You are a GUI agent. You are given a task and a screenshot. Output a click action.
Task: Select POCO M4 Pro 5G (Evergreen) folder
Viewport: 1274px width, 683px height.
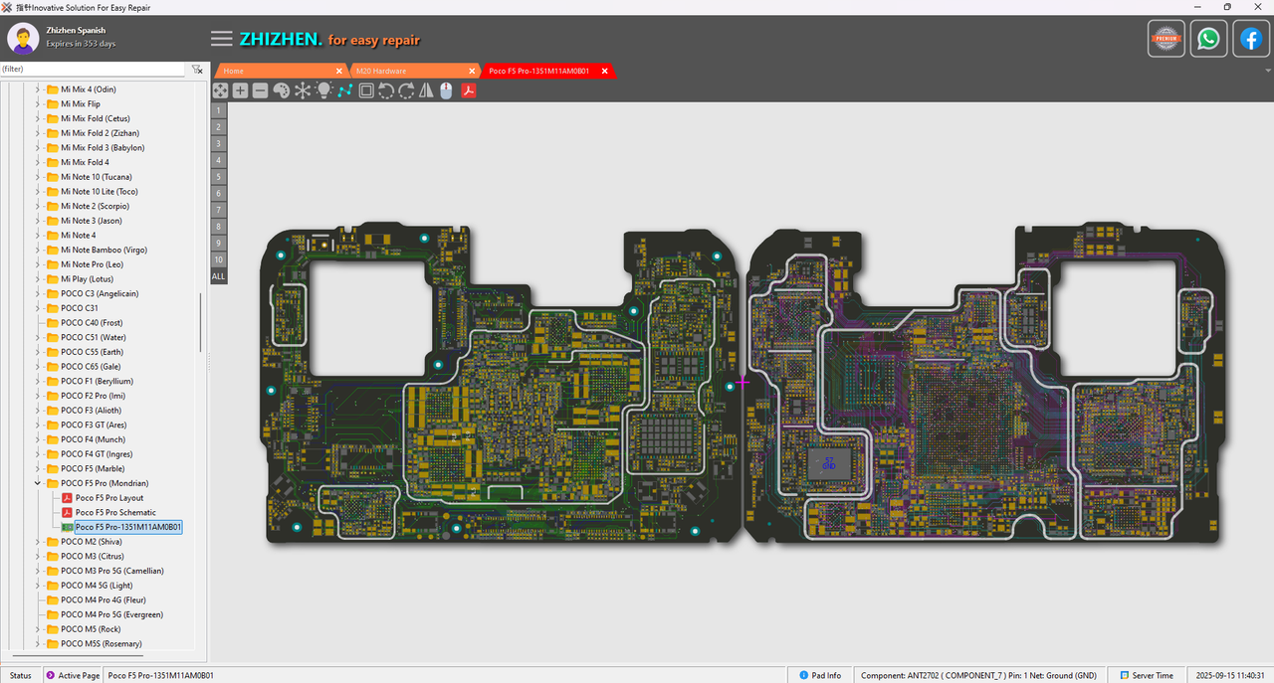coord(110,614)
